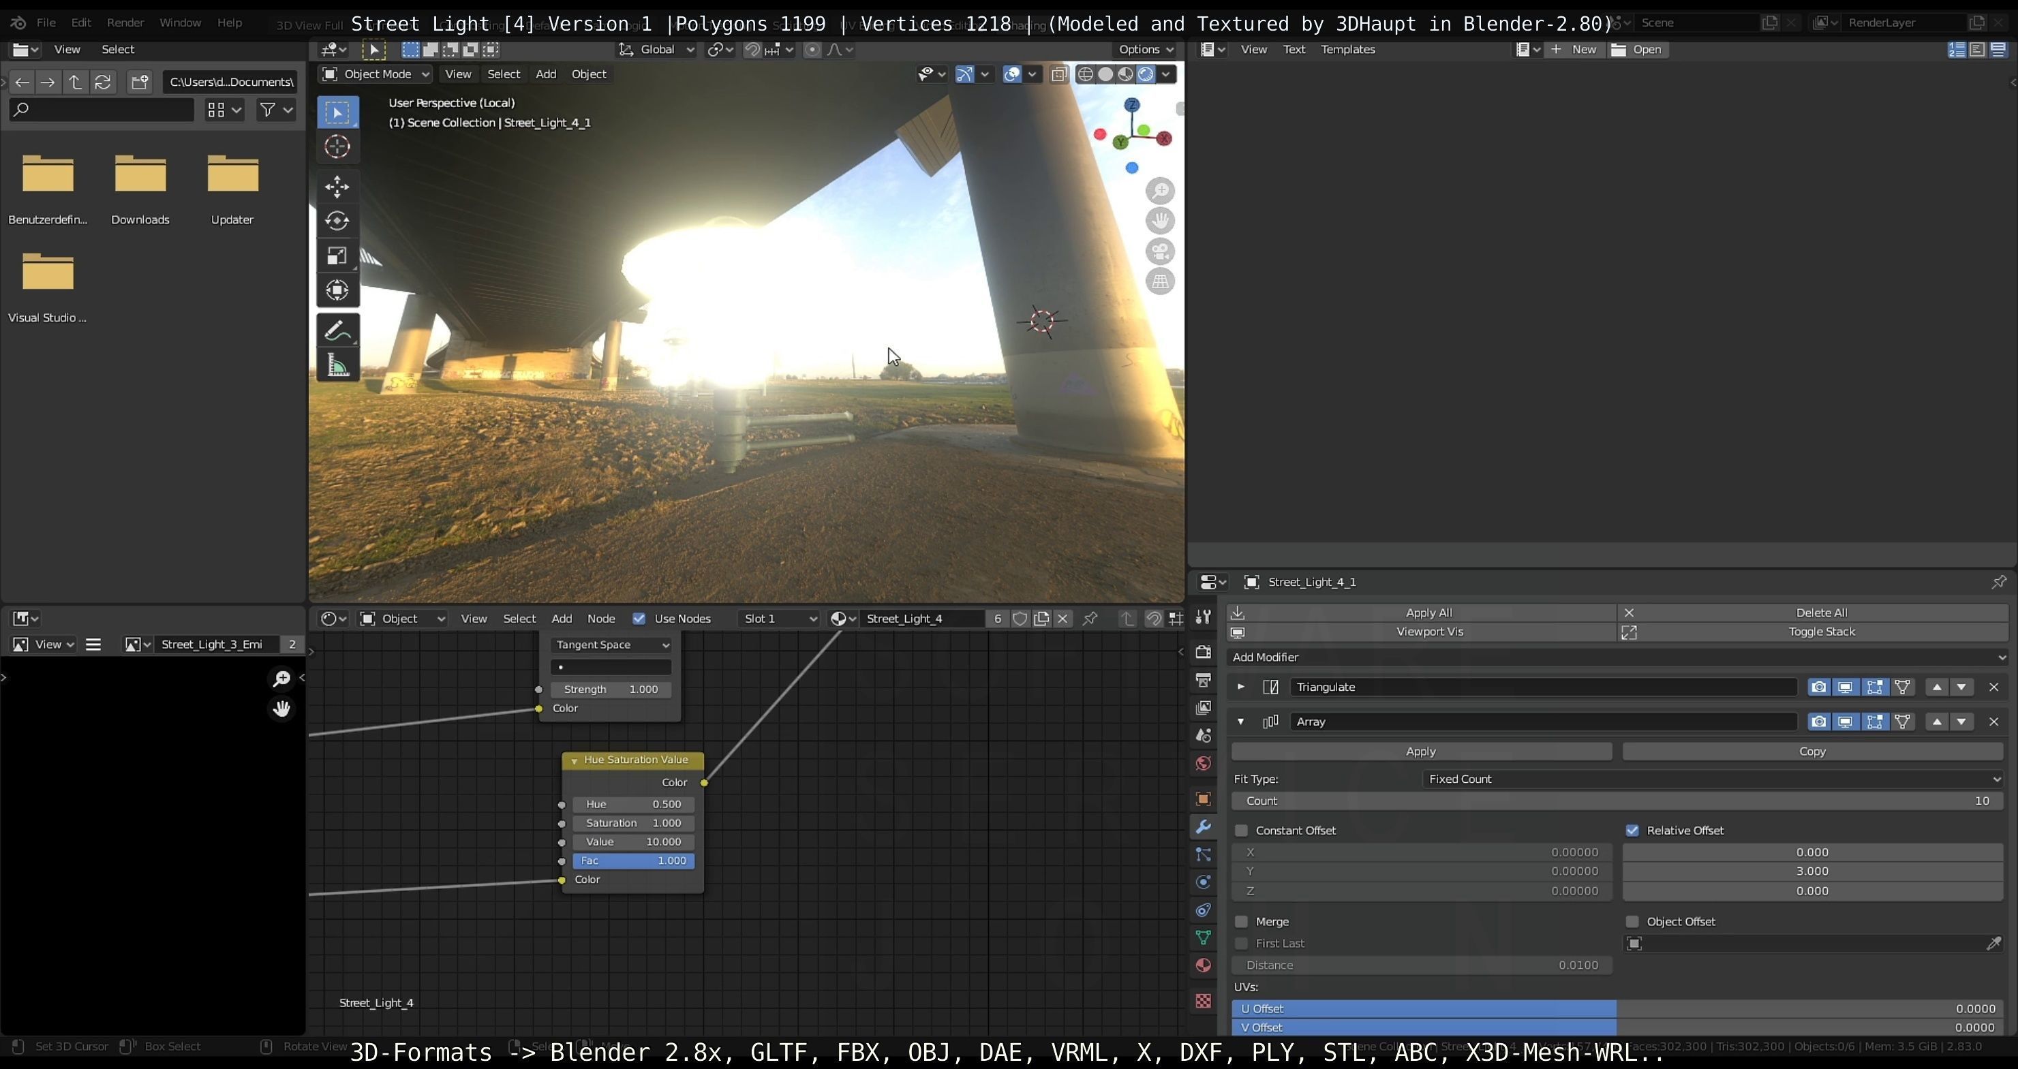
Task: Select the Move tool in viewport toolbar
Action: 337,187
